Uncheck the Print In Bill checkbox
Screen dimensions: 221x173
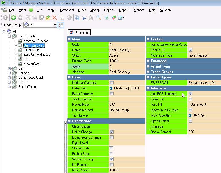point(190,50)
